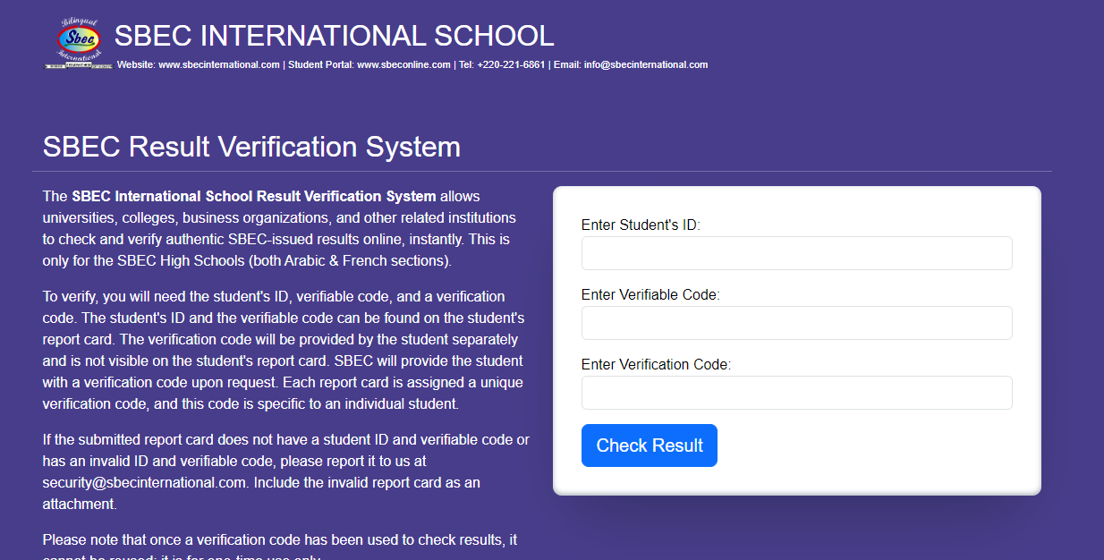Screen dimensions: 1104x560
Task: Click the SBEC Result Verification System heading
Action: 251,147
